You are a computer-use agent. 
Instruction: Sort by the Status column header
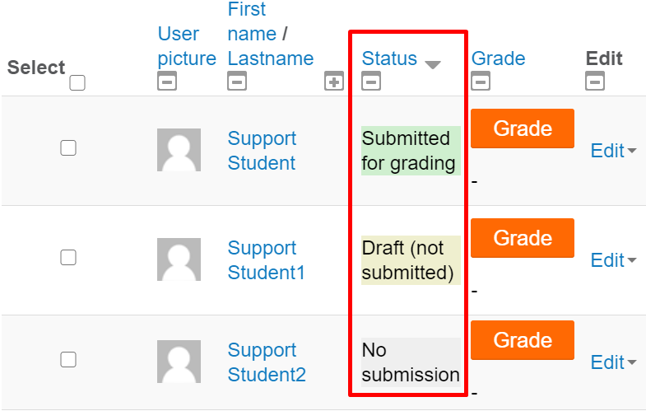(x=389, y=59)
